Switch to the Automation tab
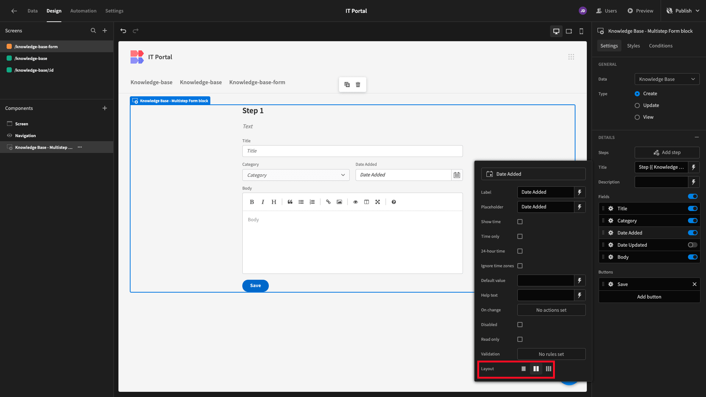The width and height of the screenshot is (706, 397). 83,11
